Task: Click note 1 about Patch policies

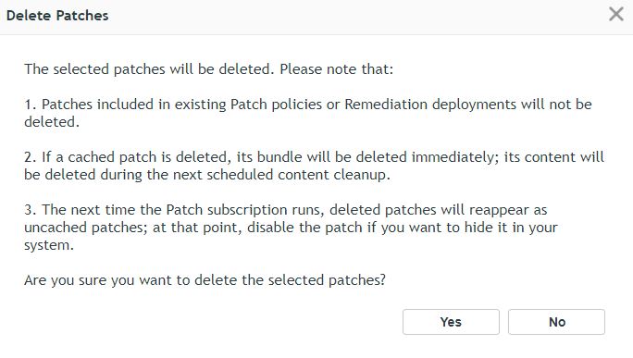Action: click(307, 113)
